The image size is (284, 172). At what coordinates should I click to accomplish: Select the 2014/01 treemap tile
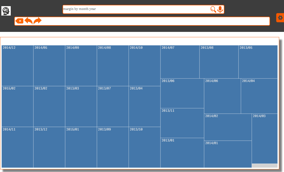pos(228,154)
